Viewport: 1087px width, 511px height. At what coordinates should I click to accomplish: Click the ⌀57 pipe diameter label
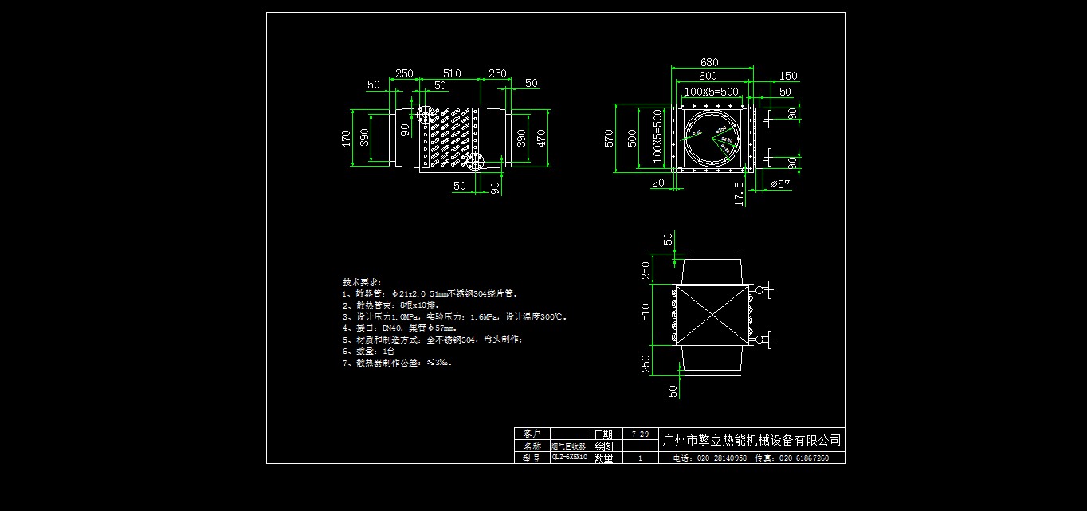(x=780, y=184)
